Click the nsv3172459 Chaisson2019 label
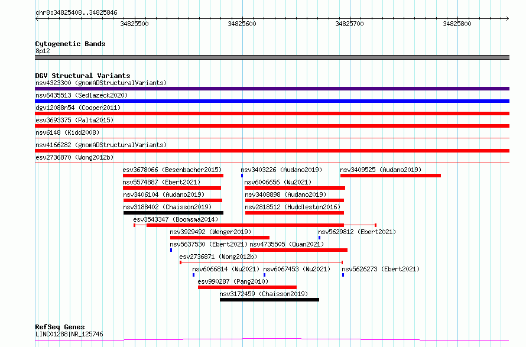The height and width of the screenshot is (347, 526). [x=264, y=294]
